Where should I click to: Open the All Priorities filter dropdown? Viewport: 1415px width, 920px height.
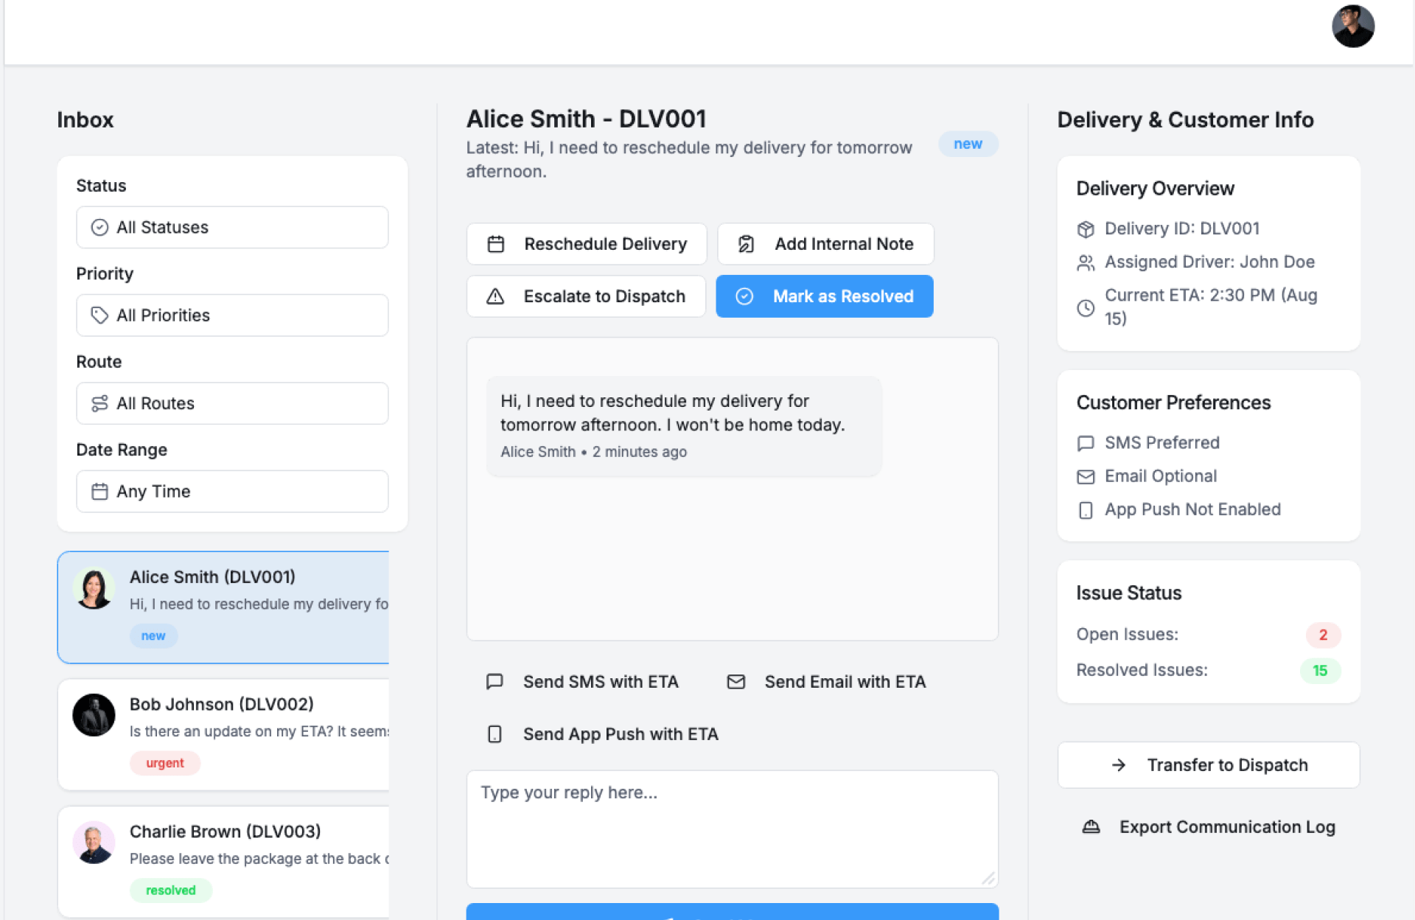[232, 316]
